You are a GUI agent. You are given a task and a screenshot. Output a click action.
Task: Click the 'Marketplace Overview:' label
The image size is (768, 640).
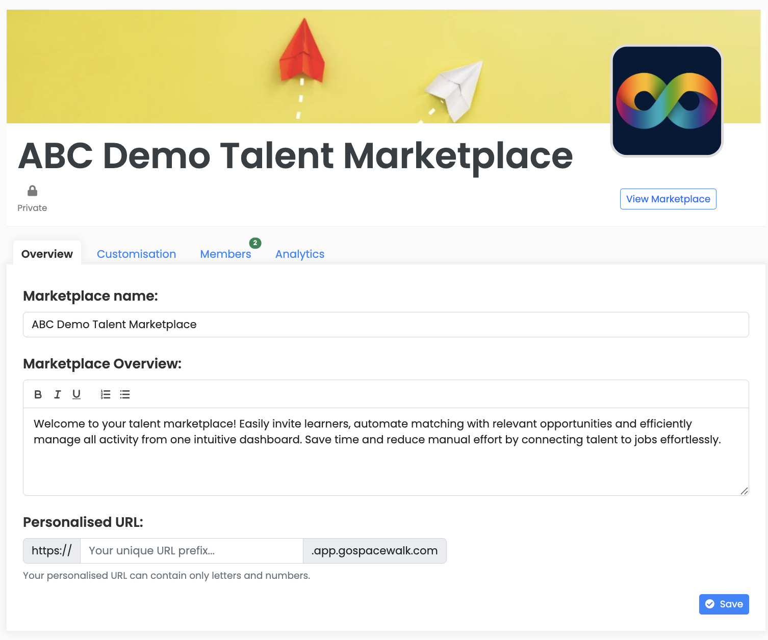pyautogui.click(x=103, y=364)
